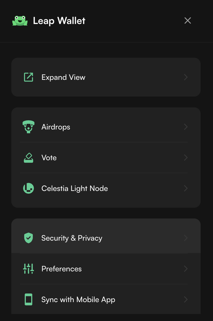Image resolution: width=213 pixels, height=321 pixels.
Task: Close the Leap Wallet menu
Action: [x=187, y=21]
